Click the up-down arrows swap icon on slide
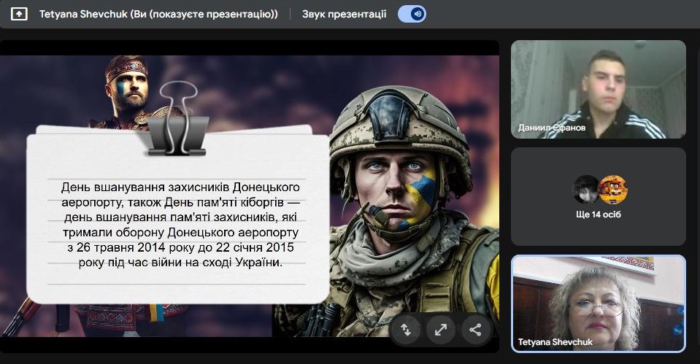The width and height of the screenshot is (700, 364). coord(406,329)
